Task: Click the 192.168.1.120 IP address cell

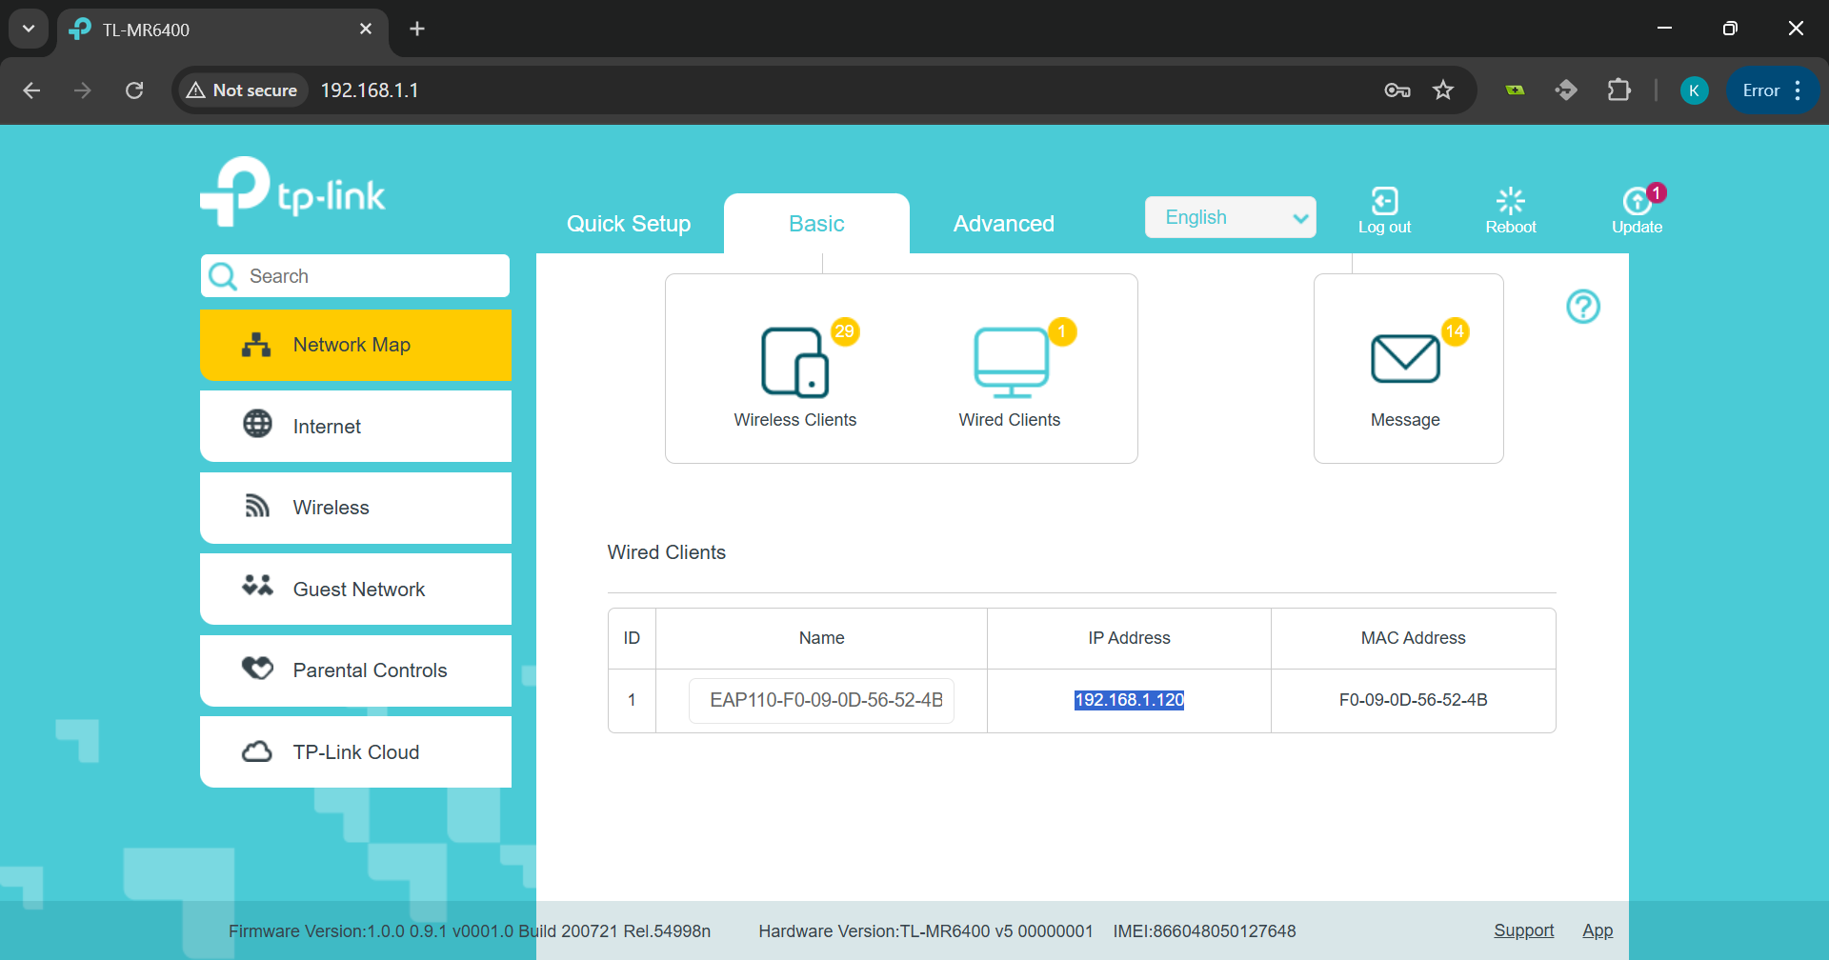Action: tap(1129, 700)
